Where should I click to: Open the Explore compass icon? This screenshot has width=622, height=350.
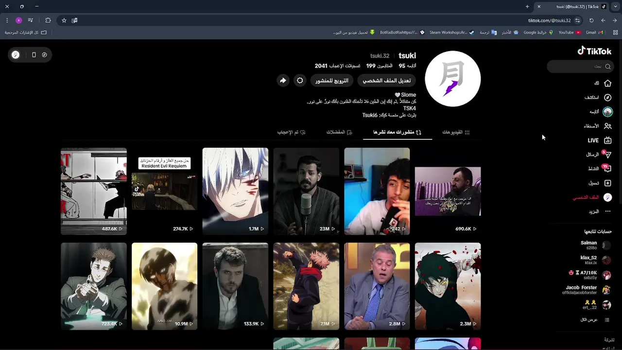click(607, 98)
